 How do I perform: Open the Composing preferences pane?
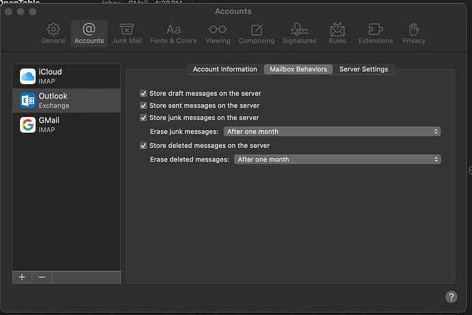point(257,34)
